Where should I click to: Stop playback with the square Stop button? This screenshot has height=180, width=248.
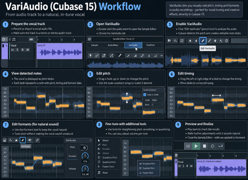pyautogui.click(x=204, y=146)
